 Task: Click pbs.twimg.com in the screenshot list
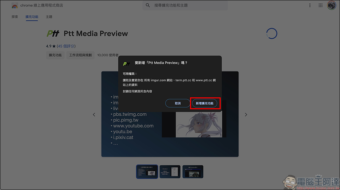pos(130,114)
